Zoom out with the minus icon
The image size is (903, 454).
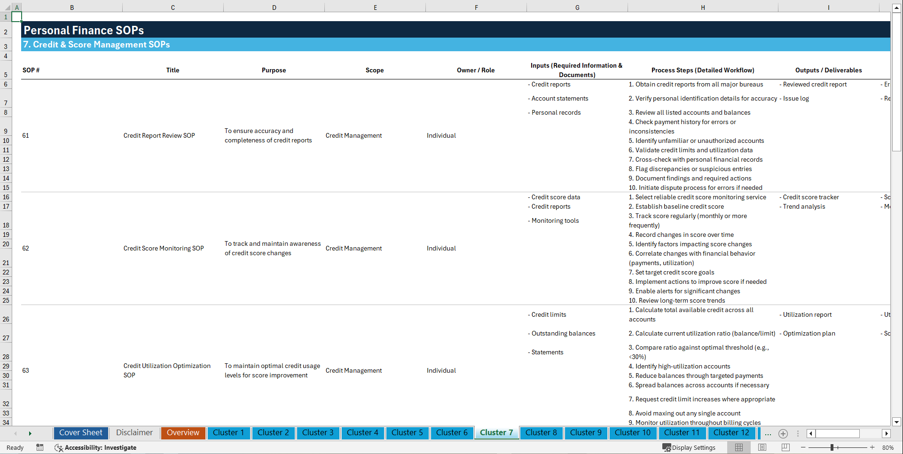pos(803,447)
